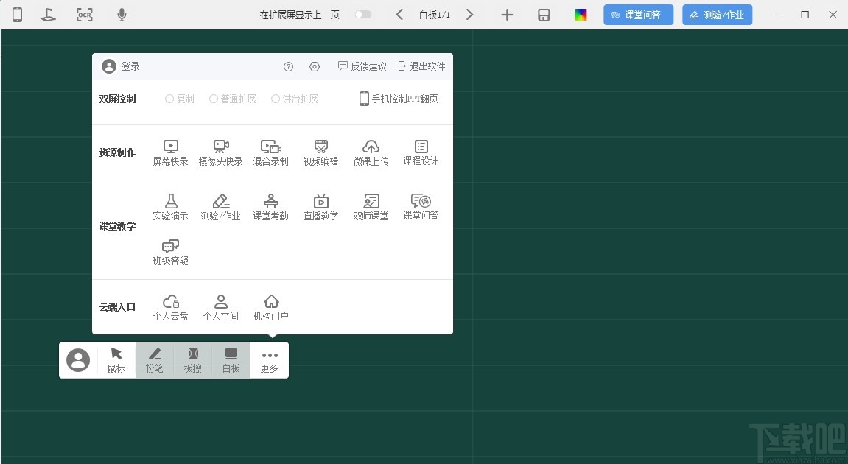
Task: Launch 直播教学 live teaching
Action: tap(320, 206)
